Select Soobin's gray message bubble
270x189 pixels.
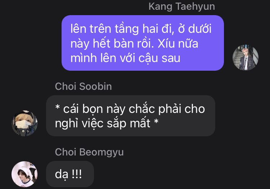tap(131, 116)
